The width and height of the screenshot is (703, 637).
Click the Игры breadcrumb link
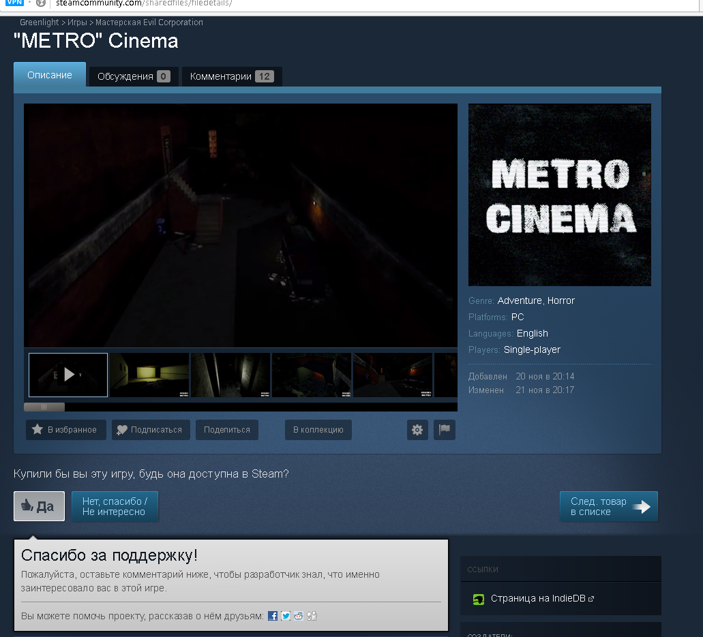[77, 22]
